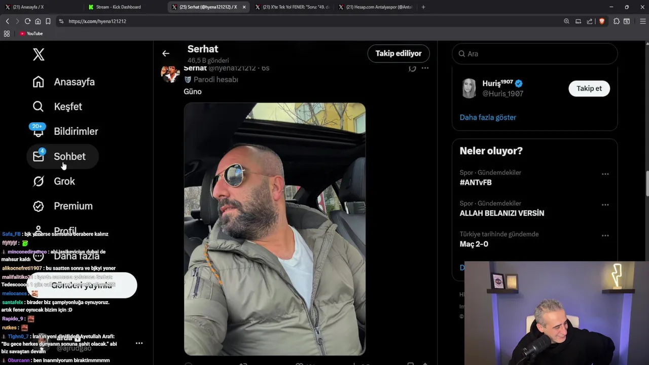Open the post's more options dots
Screen dimensions: 649x365
coord(425,68)
